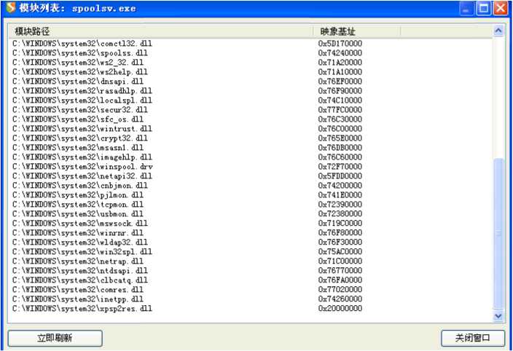This screenshot has height=351, width=513.
Task: Click base address 0x71A10000
Action: pos(340,72)
